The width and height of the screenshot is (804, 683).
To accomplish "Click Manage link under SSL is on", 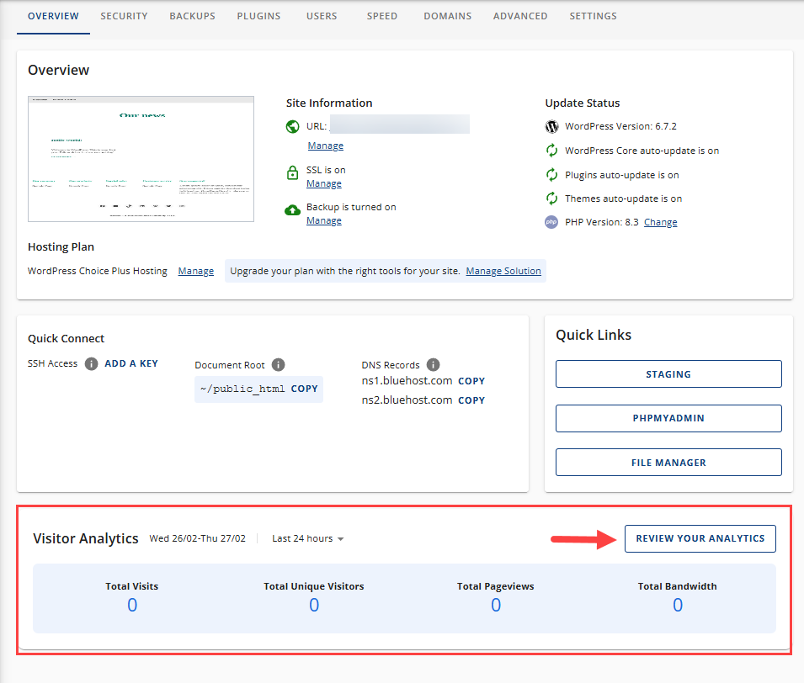I will (324, 183).
